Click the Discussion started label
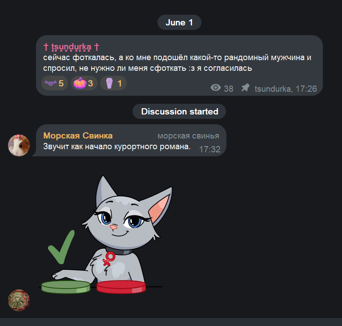 (x=179, y=111)
